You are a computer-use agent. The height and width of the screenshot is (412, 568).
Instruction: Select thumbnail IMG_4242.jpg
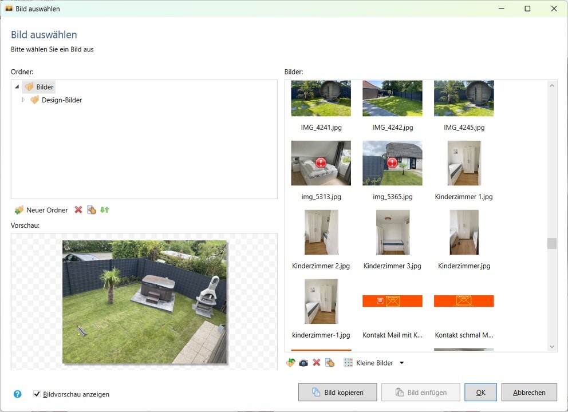click(392, 98)
